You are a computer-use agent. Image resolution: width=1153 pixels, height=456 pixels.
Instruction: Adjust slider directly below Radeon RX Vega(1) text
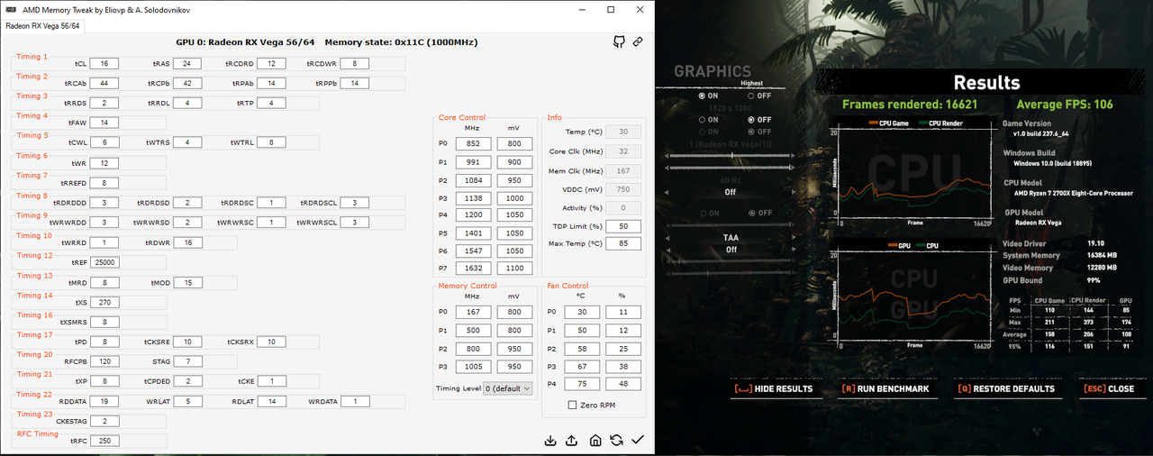click(730, 156)
